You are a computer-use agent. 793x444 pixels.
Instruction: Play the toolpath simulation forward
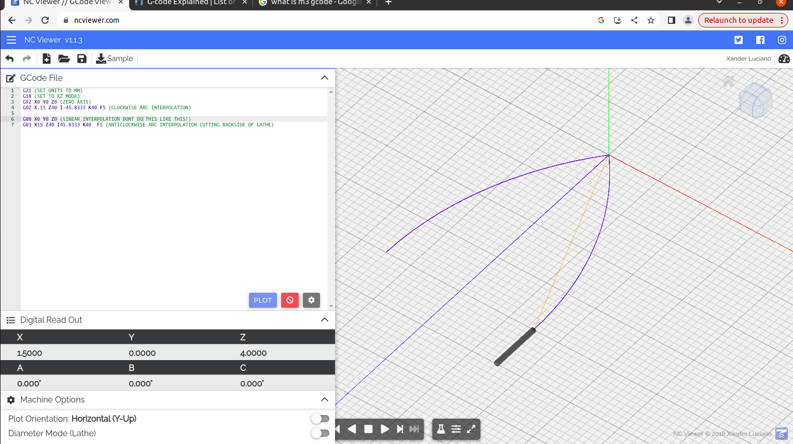point(384,429)
